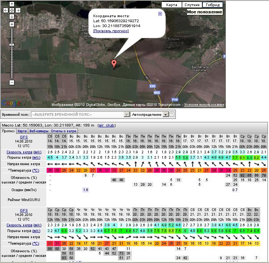Screen dimensions: 269x263
Task: Switch map view to Карта
Action: pyautogui.click(x=172, y=5)
